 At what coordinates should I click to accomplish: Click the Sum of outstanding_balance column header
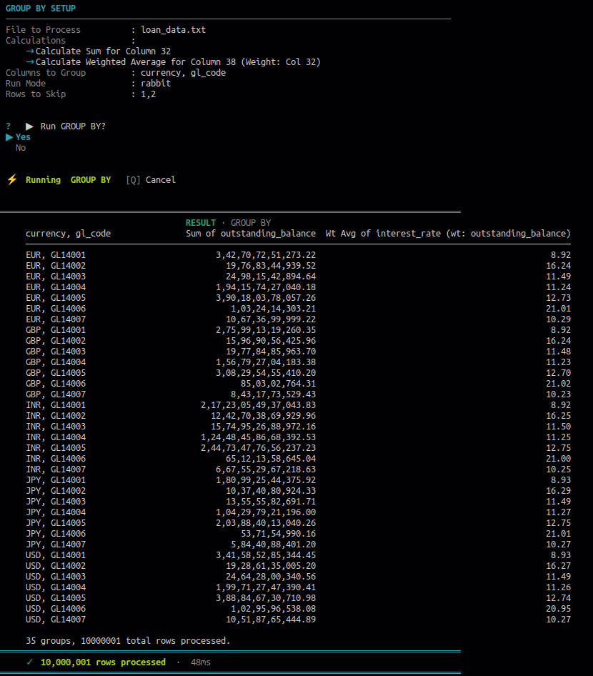point(250,234)
